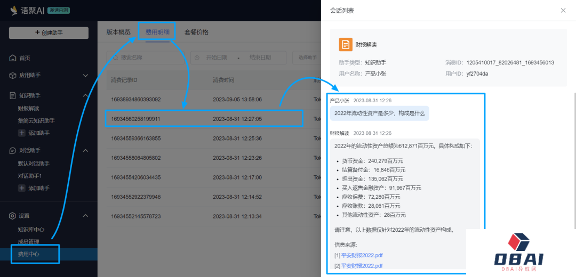Screen dimensions: 576x277
Task: Click the hexagon settings icon beside 设置
Action: pyautogui.click(x=13, y=216)
